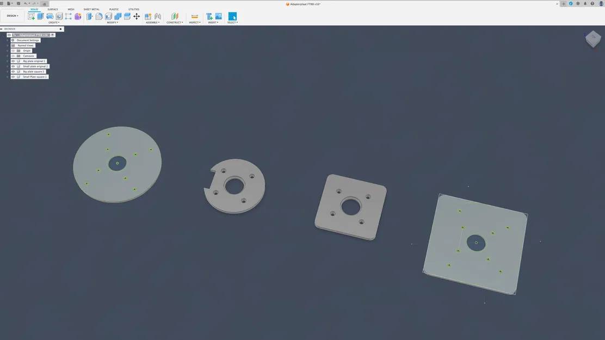Image resolution: width=605 pixels, height=340 pixels.
Task: Select the Extrude tool
Action: [x=40, y=16]
